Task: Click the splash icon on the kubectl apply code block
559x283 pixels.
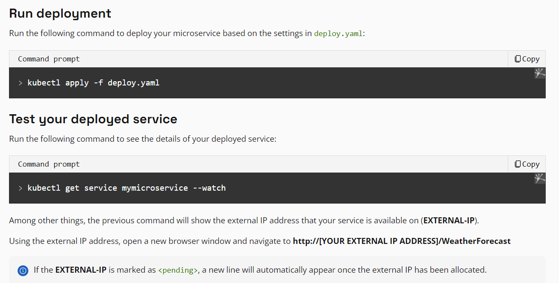Action: point(540,73)
